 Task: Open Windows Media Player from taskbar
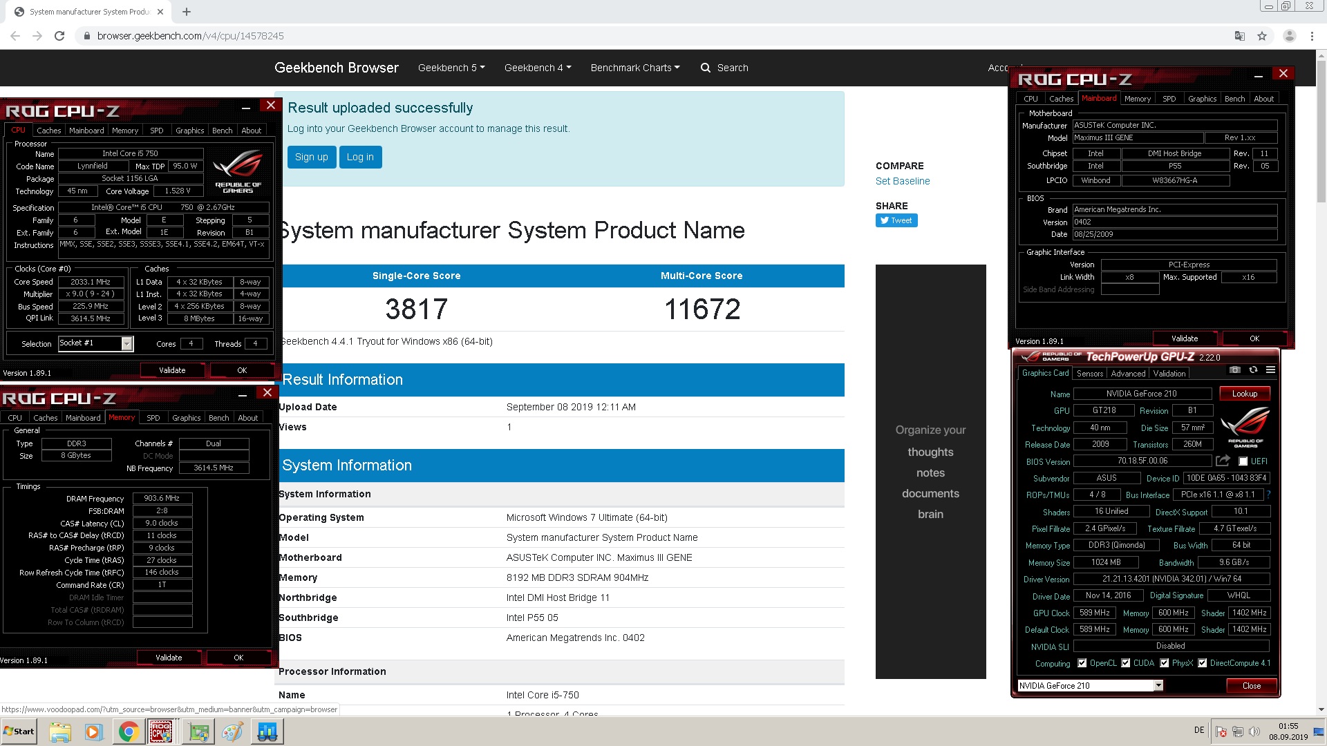coord(93,731)
